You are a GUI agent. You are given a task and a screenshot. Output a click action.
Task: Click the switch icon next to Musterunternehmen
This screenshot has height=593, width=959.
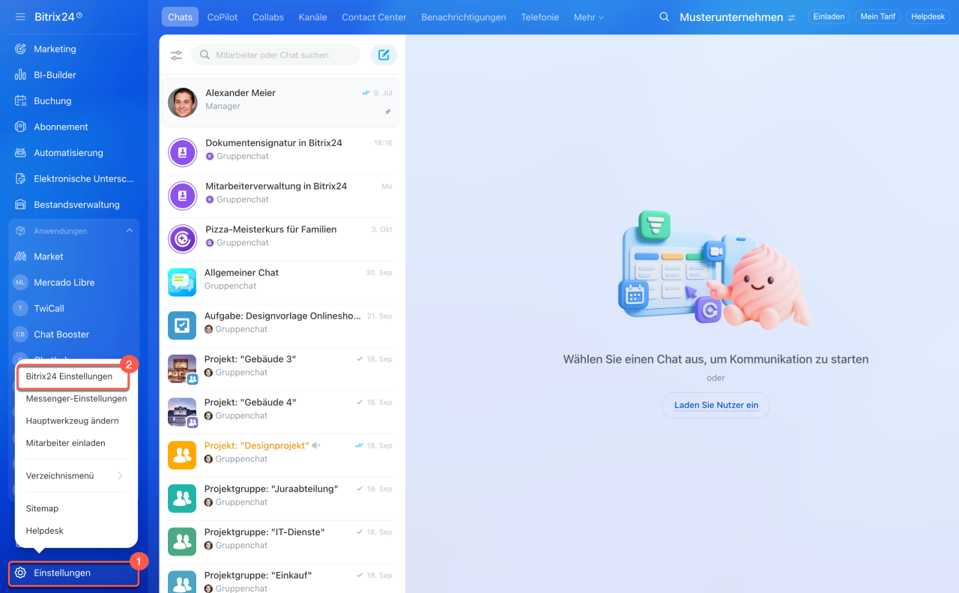point(791,17)
